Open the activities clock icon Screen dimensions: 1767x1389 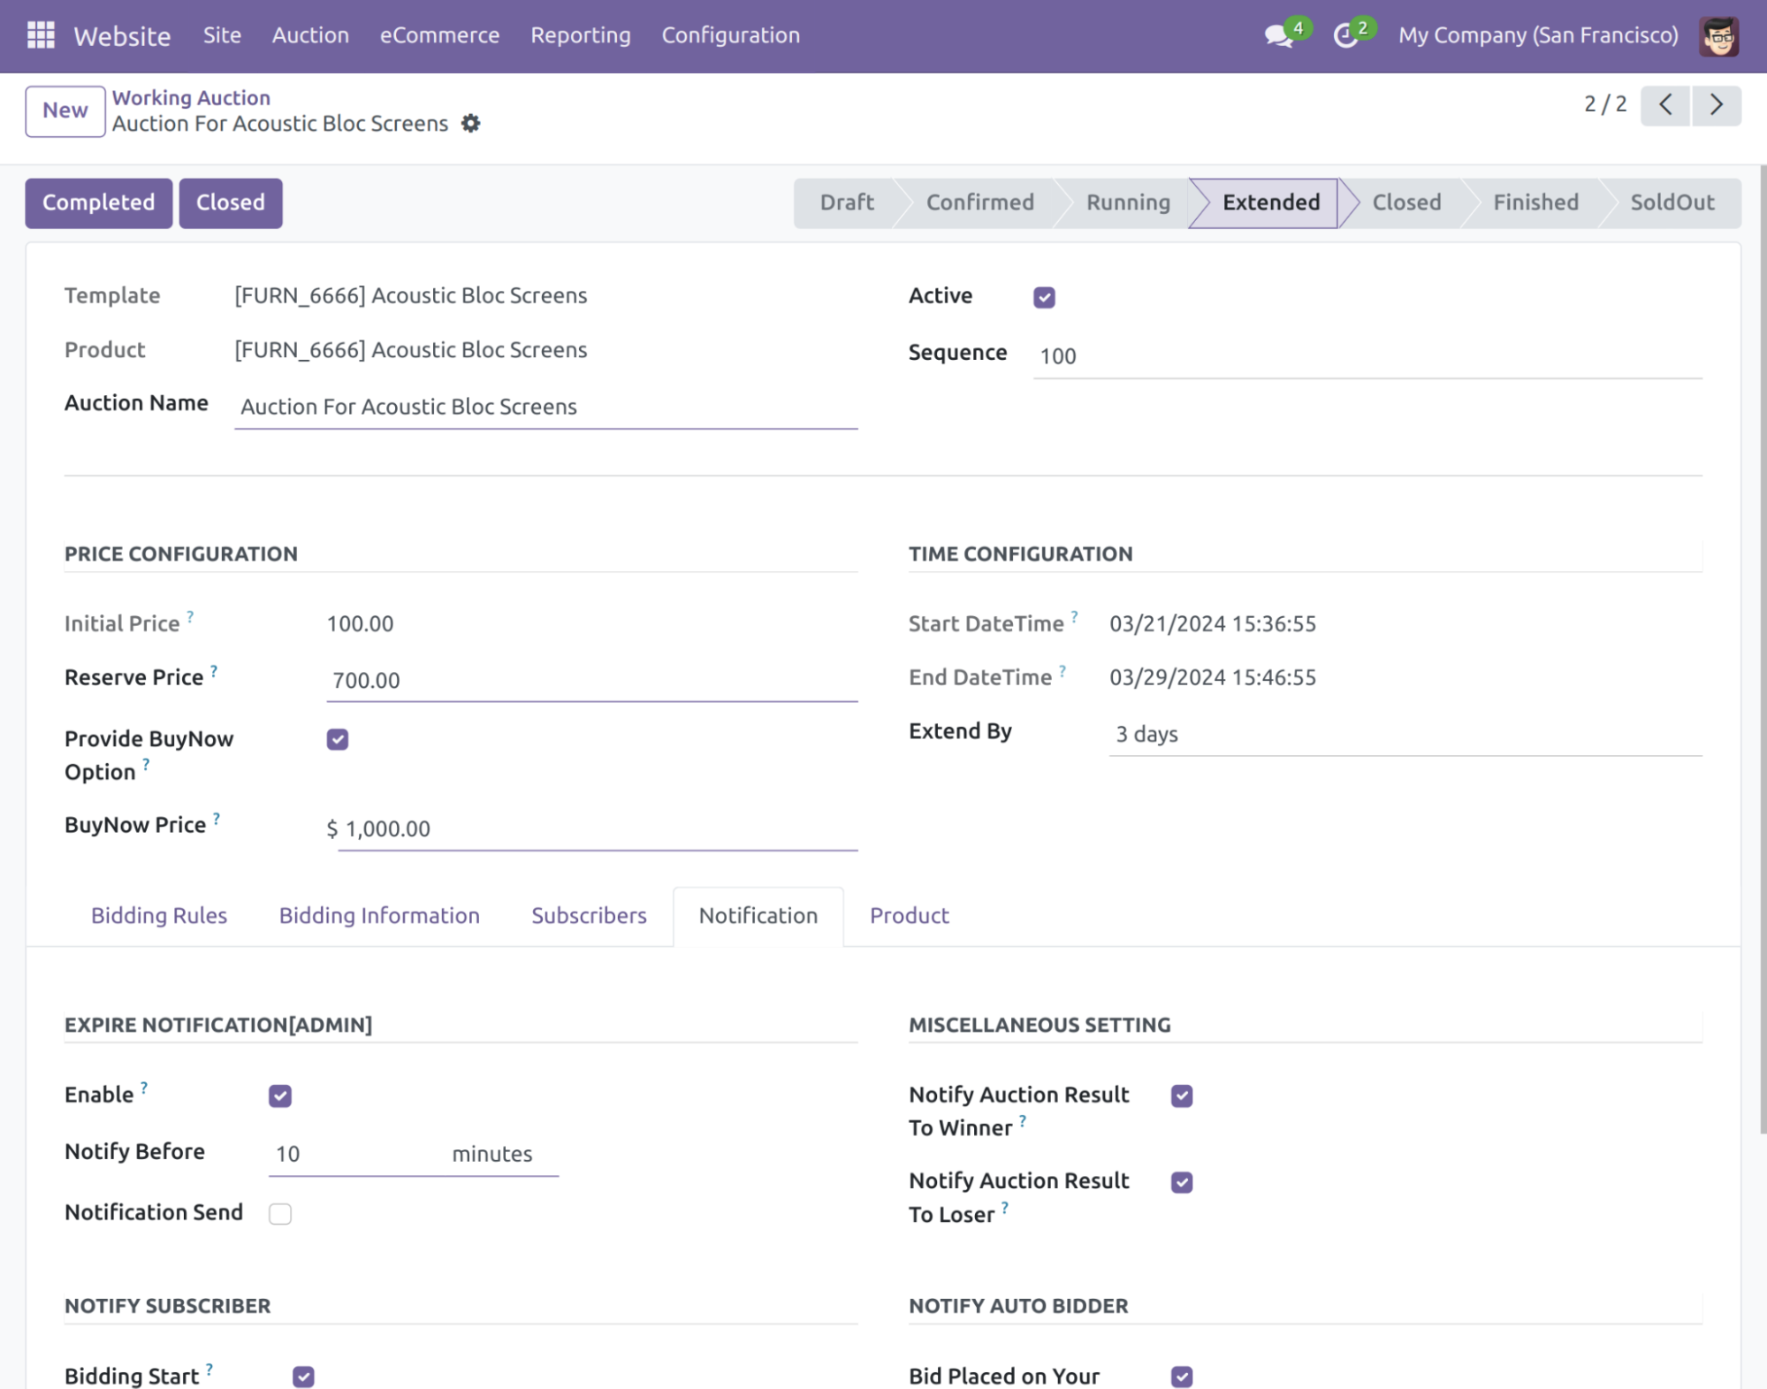click(1345, 35)
